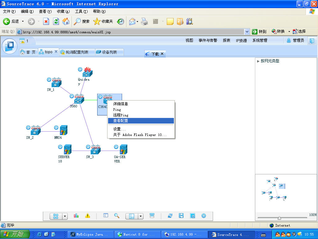Select the OA-SERVER host icon
This screenshot has width=318, height=239.
click(123, 149)
